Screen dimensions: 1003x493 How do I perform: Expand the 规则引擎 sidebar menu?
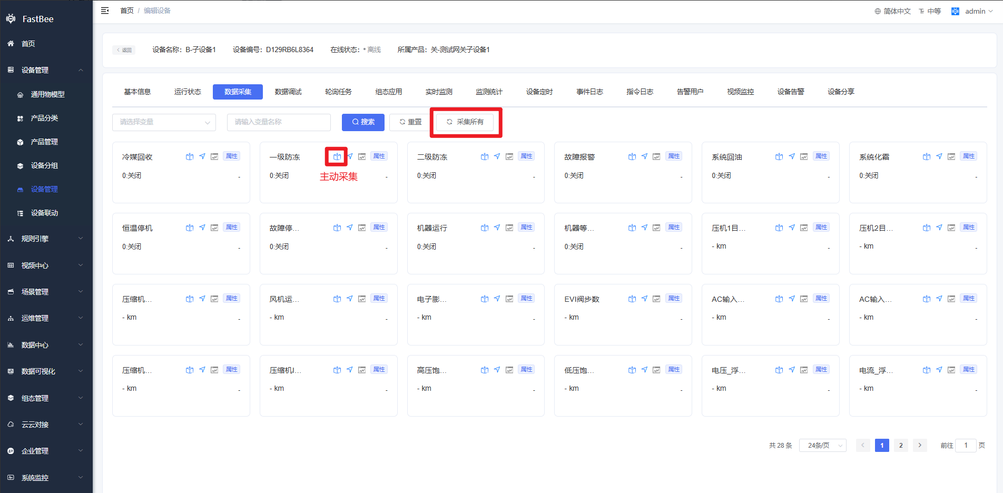coord(46,239)
